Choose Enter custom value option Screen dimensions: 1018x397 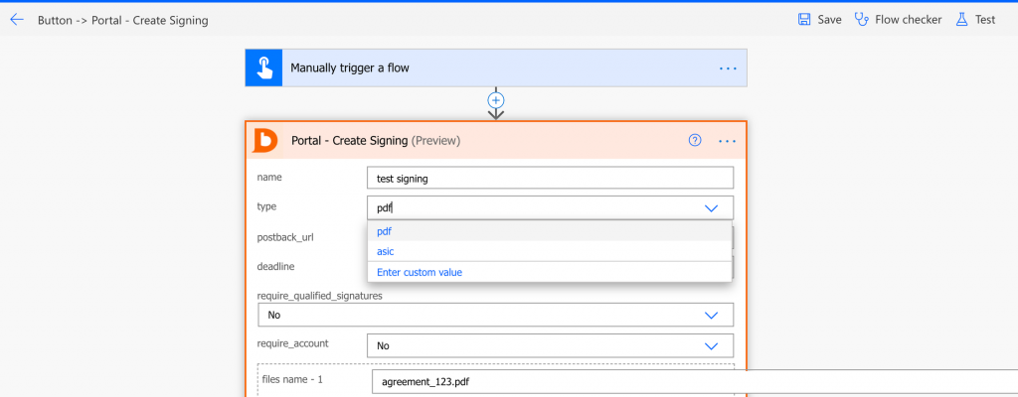click(549, 273)
